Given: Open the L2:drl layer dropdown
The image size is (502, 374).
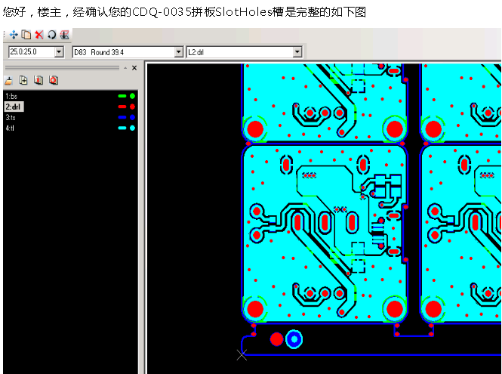Looking at the screenshot, I should pyautogui.click(x=297, y=52).
